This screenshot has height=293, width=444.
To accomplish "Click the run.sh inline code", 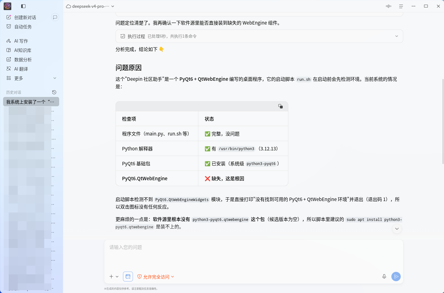I will tap(304, 80).
